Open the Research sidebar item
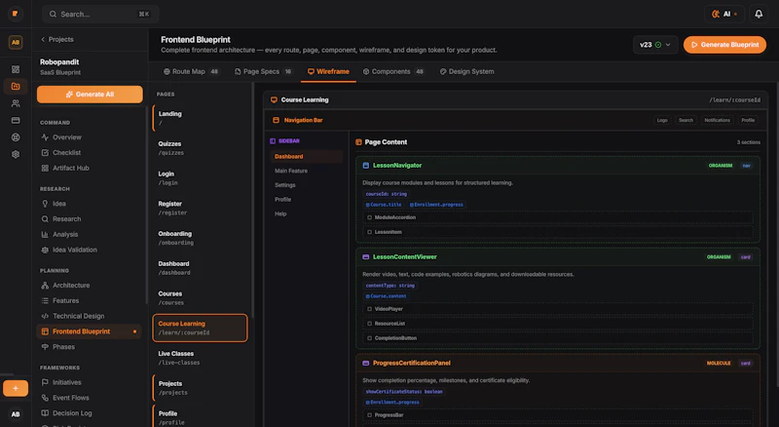This screenshot has width=779, height=427. pos(90,219)
